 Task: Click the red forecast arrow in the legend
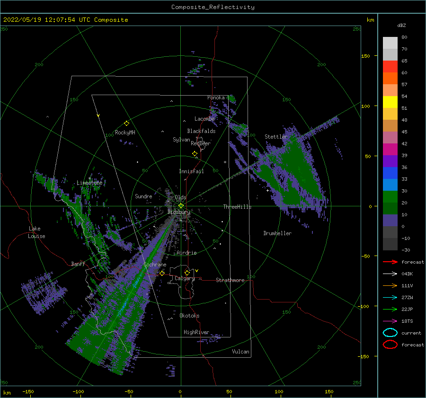[390, 262]
